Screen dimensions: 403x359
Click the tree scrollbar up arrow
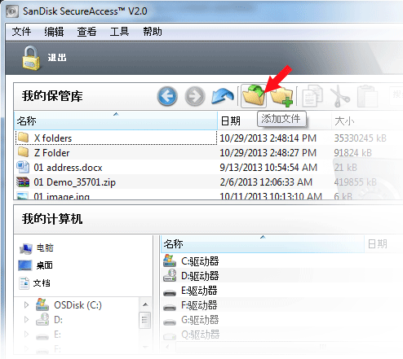(145, 304)
